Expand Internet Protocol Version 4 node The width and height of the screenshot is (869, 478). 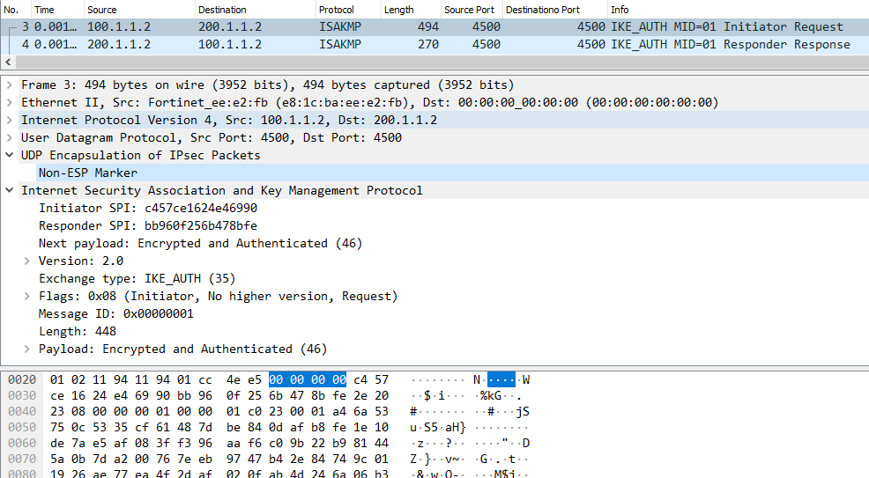tap(9, 121)
